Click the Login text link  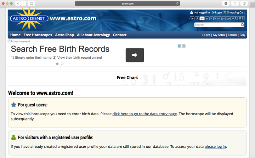(x=219, y=12)
